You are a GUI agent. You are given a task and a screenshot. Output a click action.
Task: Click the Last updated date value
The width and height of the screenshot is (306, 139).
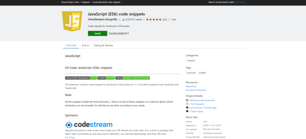211,129
